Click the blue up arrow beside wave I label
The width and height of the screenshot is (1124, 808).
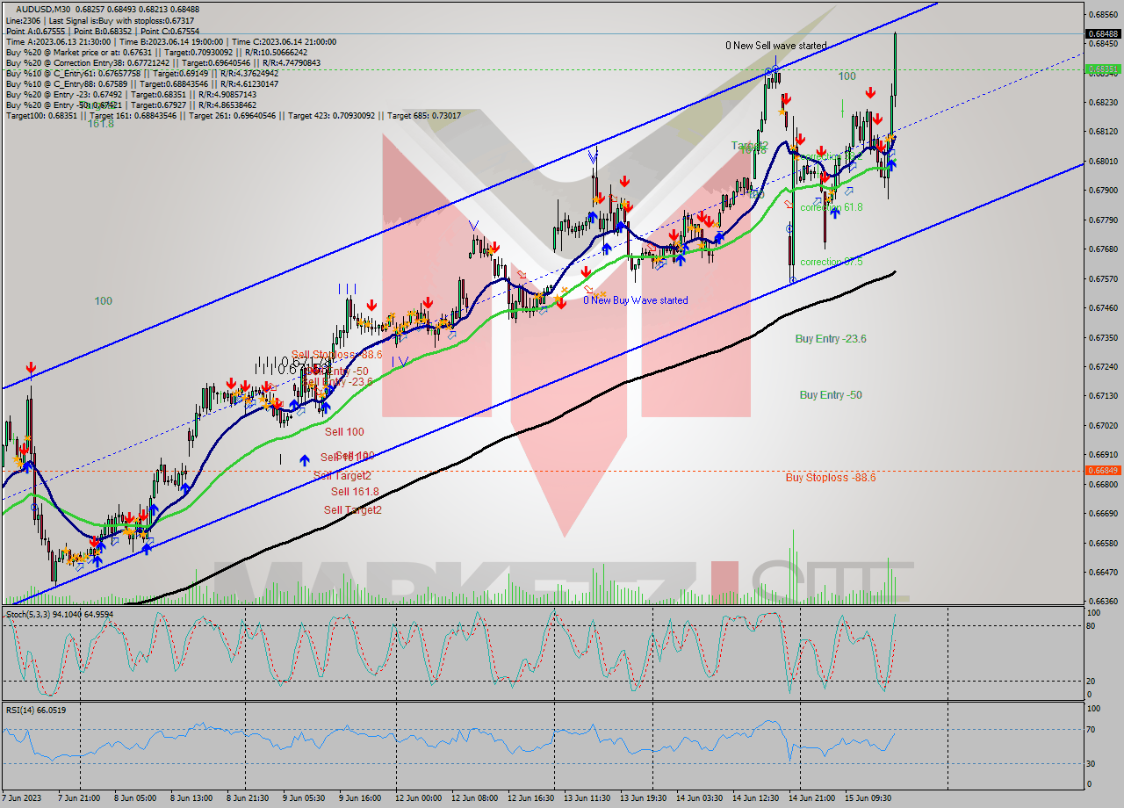304,459
